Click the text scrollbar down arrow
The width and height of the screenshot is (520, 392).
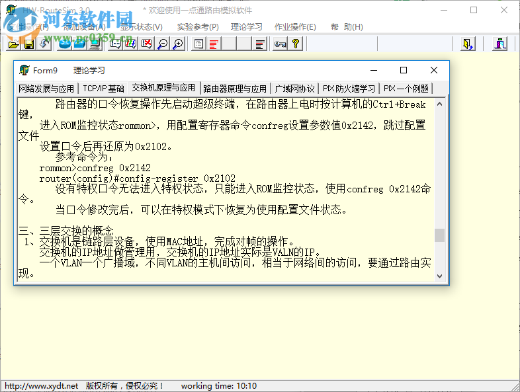[x=439, y=276]
